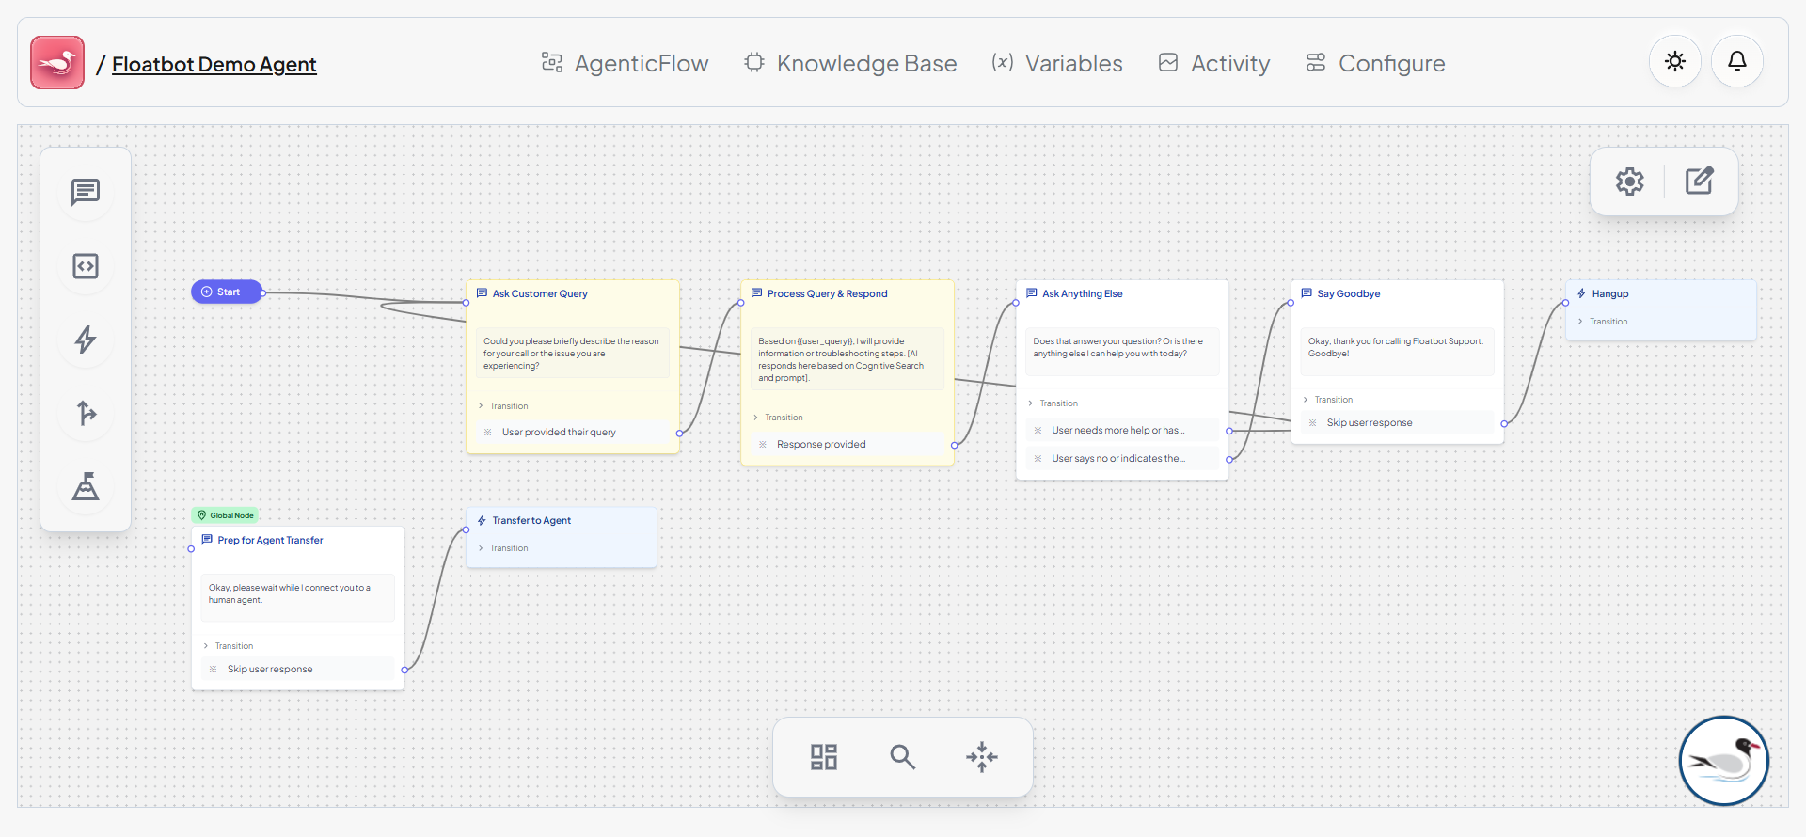Click the auto-layout grid icon
1806x837 pixels.
(824, 757)
